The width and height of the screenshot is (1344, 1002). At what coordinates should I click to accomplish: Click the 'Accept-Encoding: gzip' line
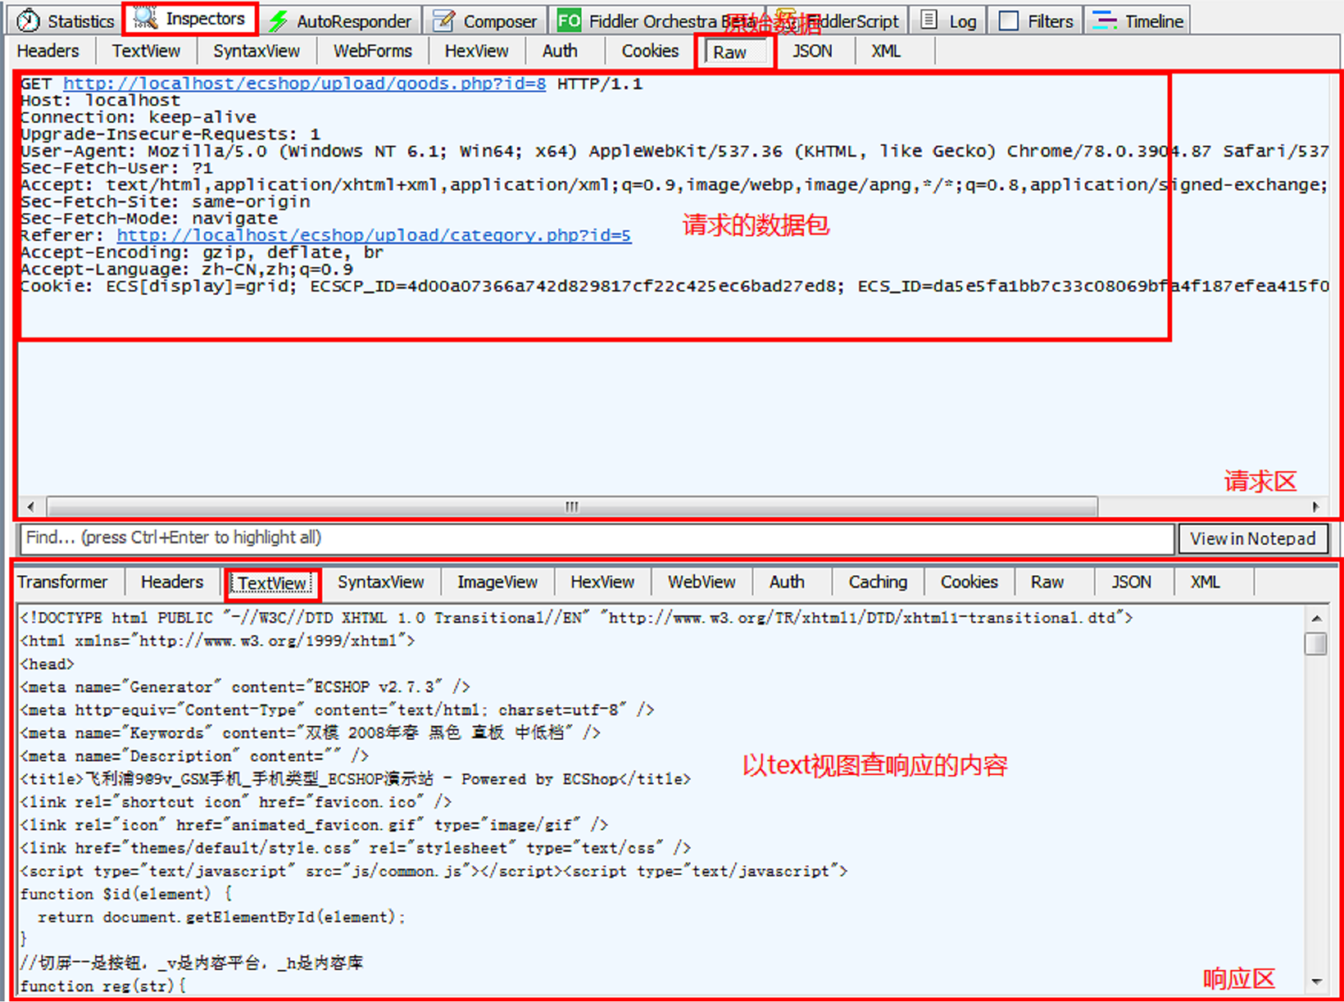click(201, 252)
